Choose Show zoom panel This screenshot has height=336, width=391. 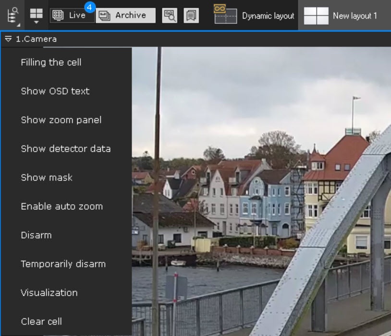[x=67, y=120]
